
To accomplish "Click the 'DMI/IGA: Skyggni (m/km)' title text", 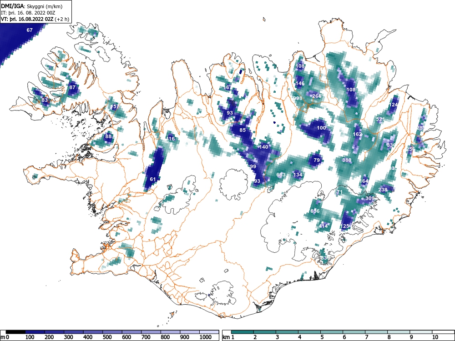I will (32, 6).
